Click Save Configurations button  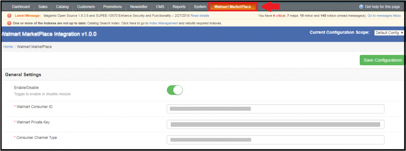pos(382,60)
